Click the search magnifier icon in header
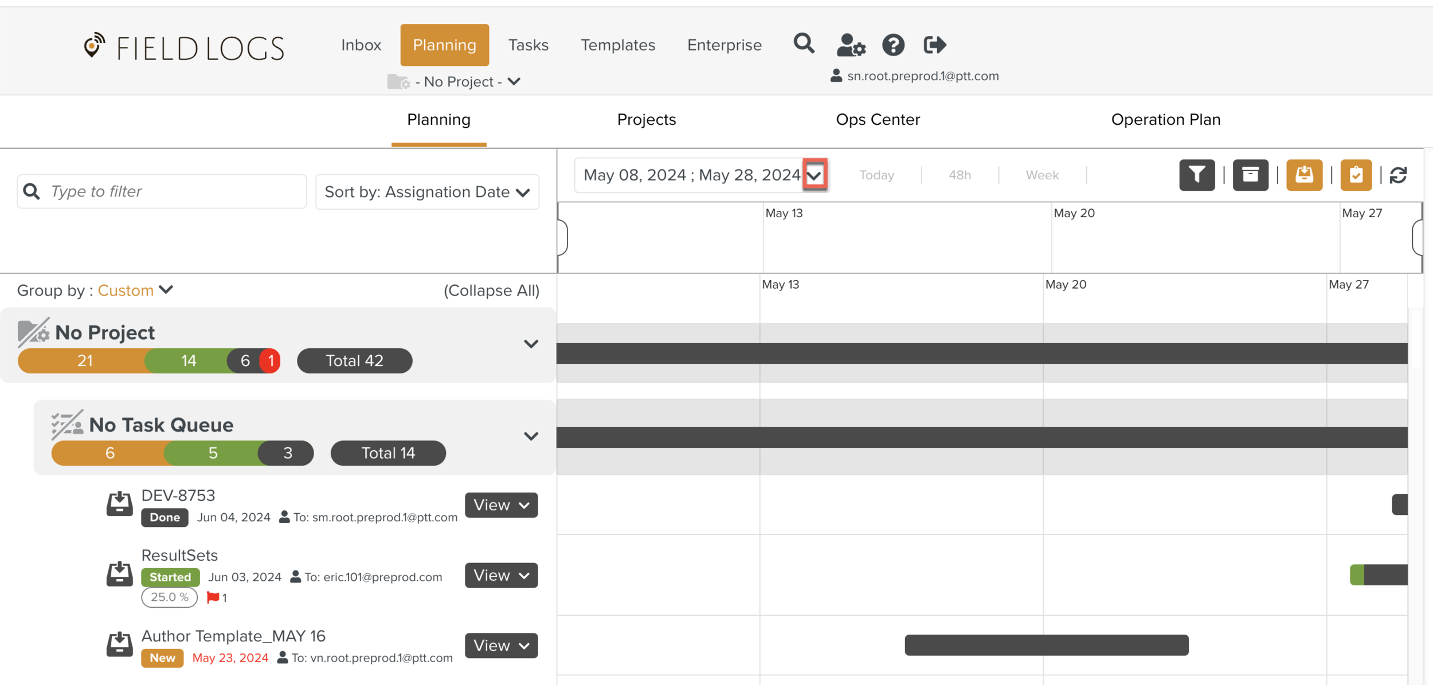The width and height of the screenshot is (1433, 685). point(804,44)
